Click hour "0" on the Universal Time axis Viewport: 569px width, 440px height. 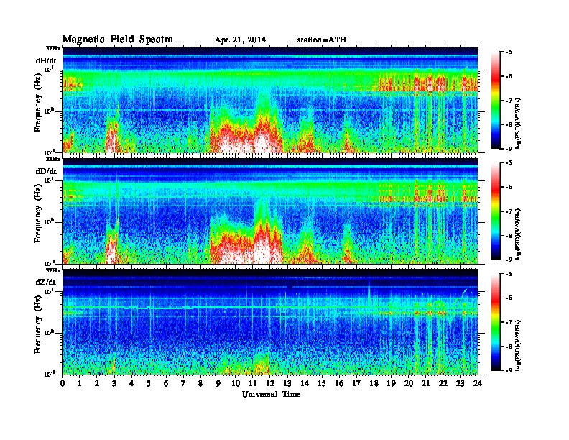pyautogui.click(x=63, y=383)
